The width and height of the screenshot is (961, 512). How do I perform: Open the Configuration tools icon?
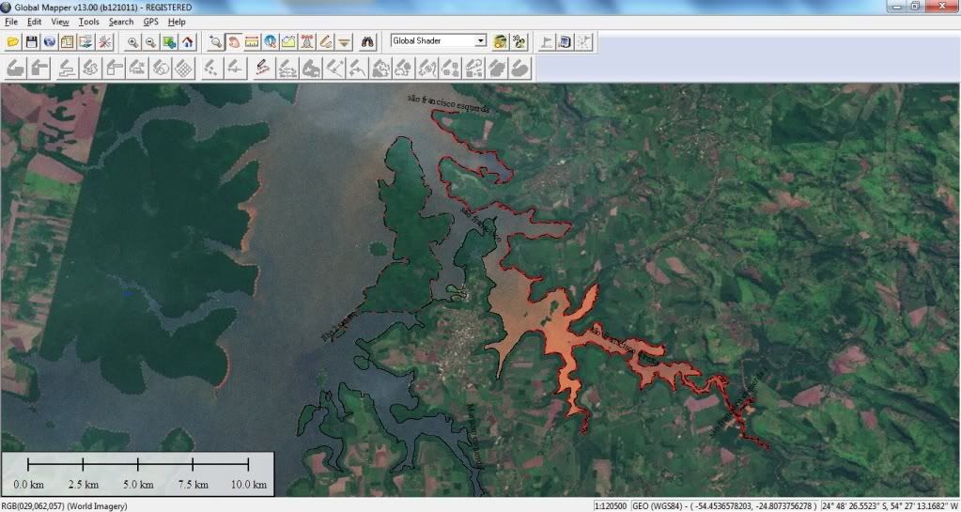(105, 41)
